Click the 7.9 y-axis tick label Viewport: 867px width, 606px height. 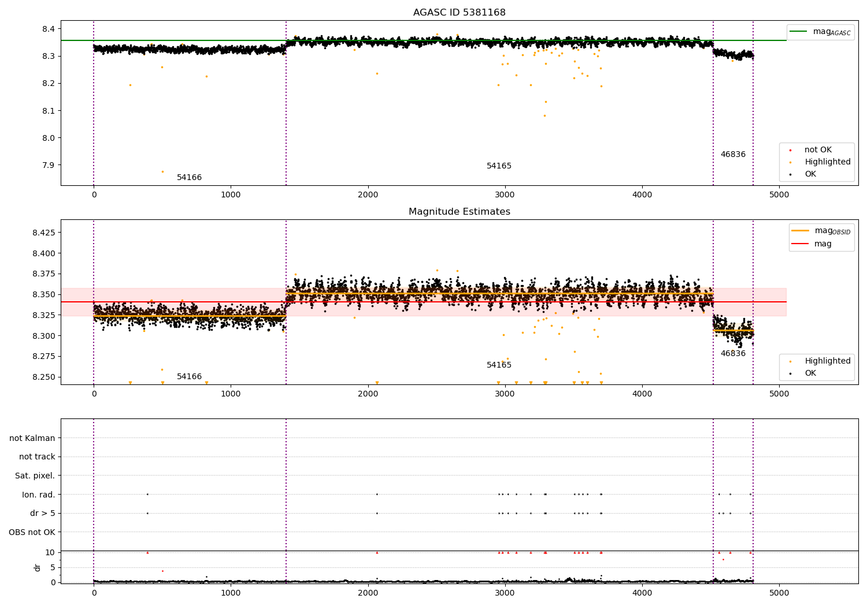pyautogui.click(x=49, y=165)
